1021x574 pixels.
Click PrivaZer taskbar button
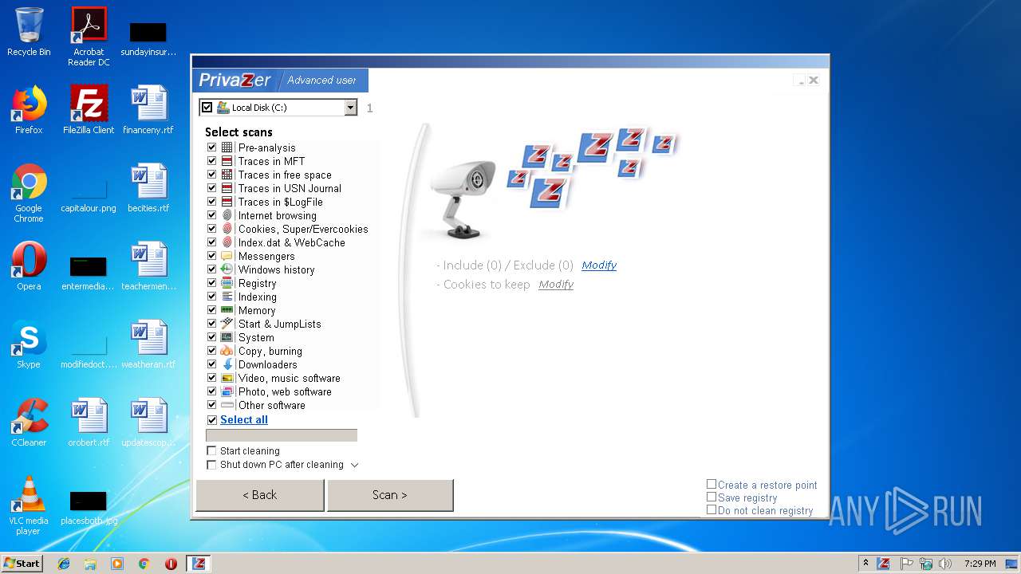coord(199,563)
